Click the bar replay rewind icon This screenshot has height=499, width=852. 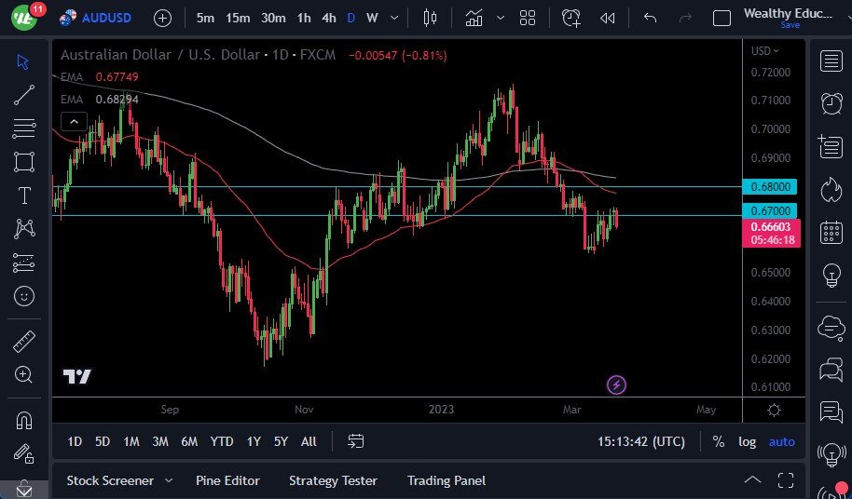[x=607, y=18]
